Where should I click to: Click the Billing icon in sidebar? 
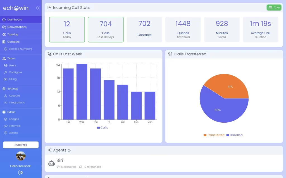click(6, 79)
